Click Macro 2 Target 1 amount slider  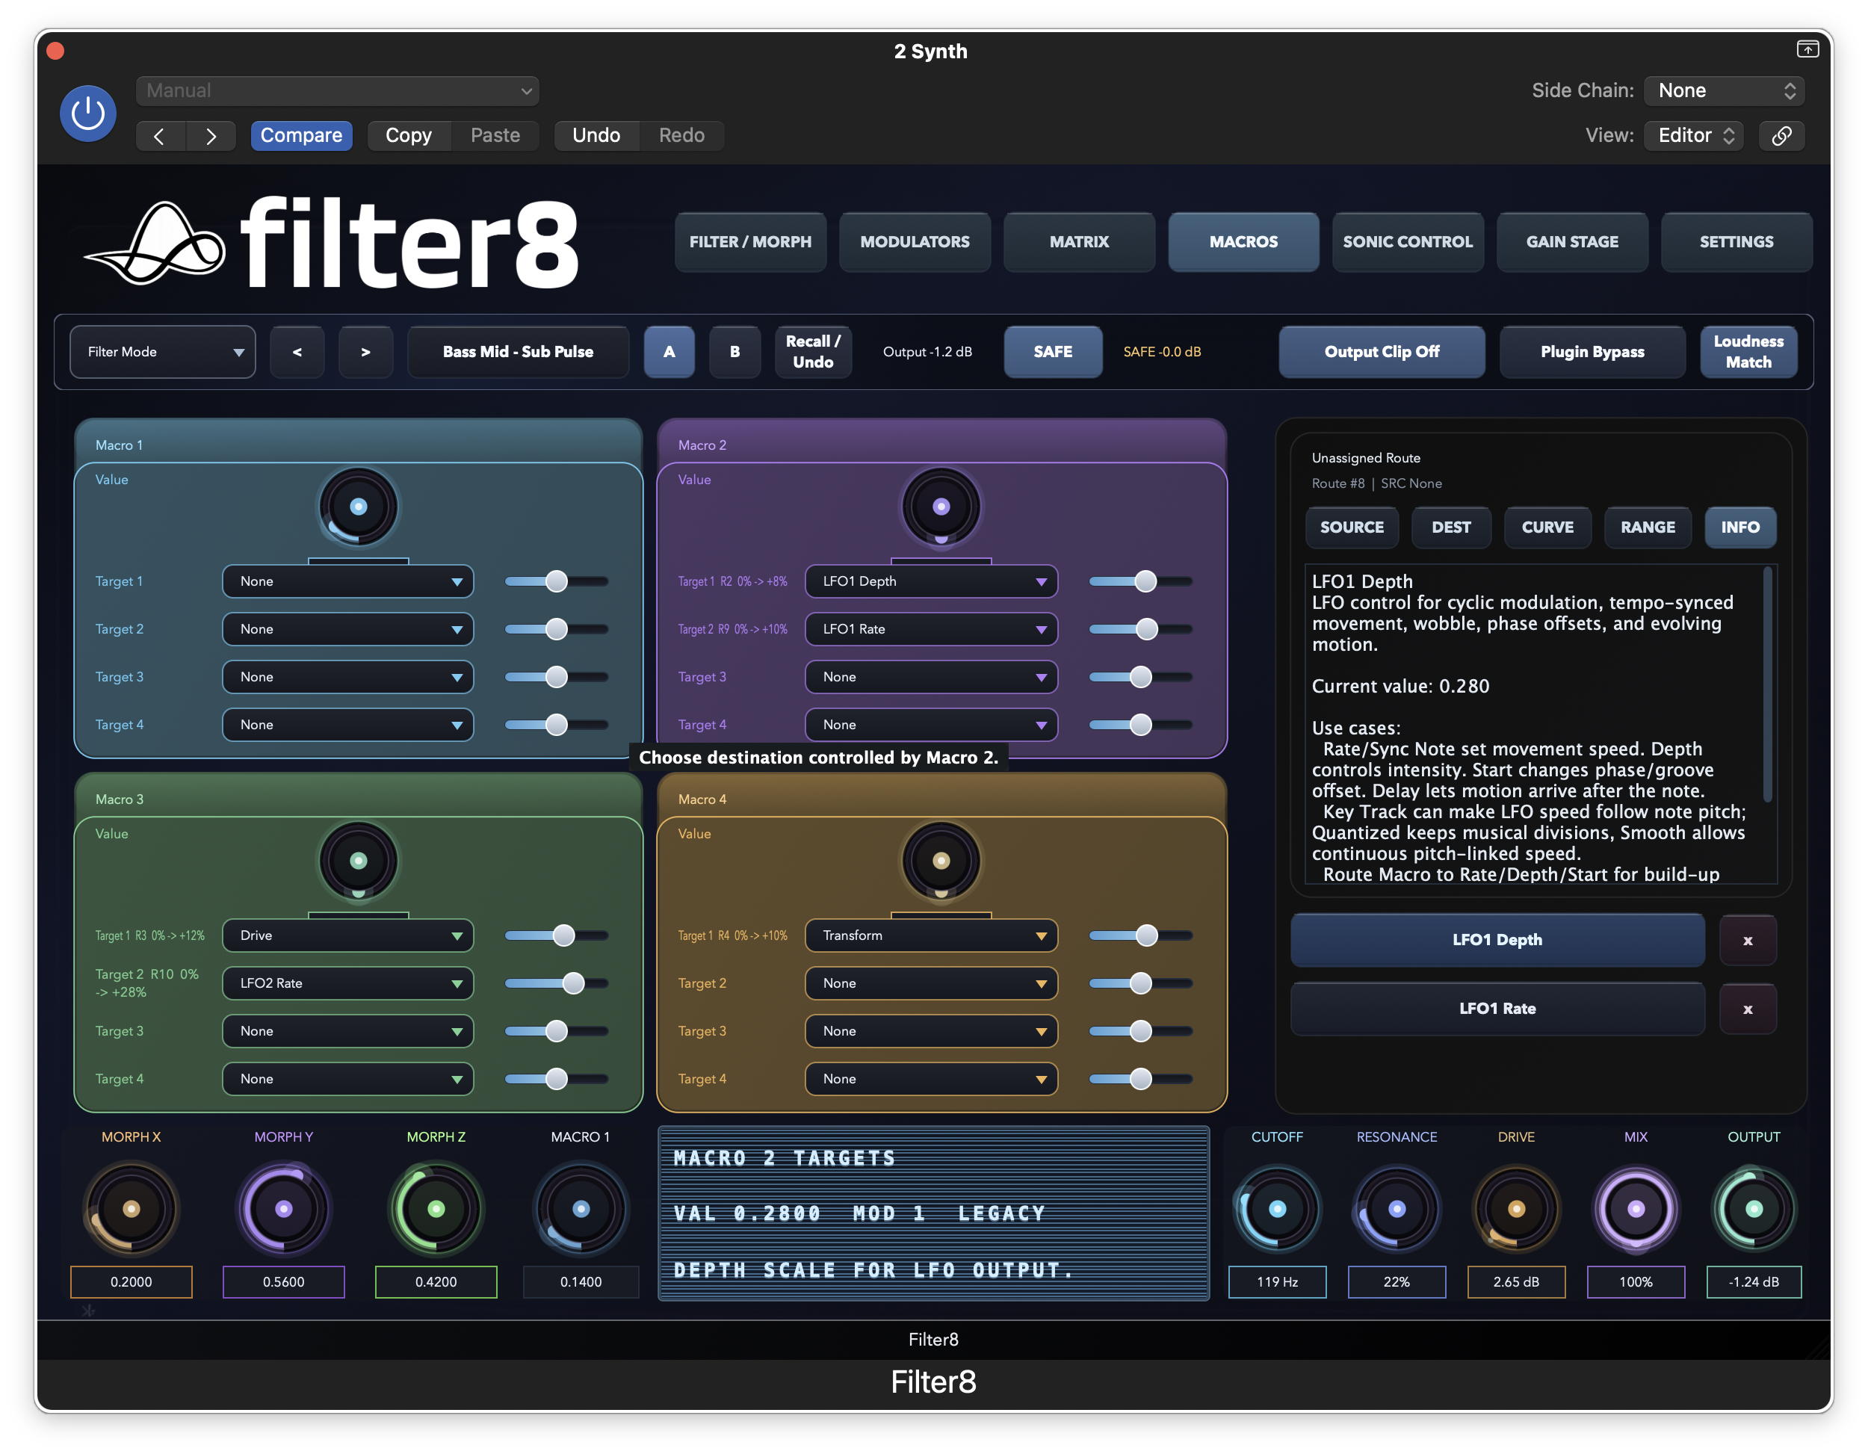(x=1139, y=581)
